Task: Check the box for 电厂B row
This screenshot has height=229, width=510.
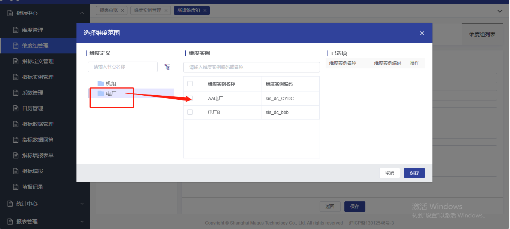Action: tap(190, 112)
